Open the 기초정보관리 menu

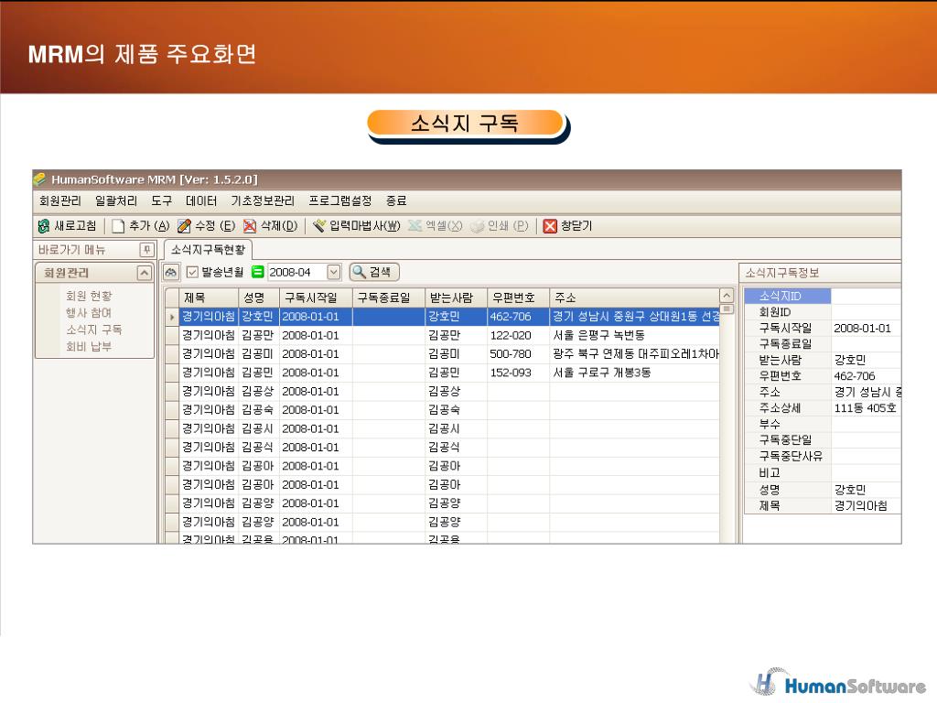pyautogui.click(x=263, y=200)
